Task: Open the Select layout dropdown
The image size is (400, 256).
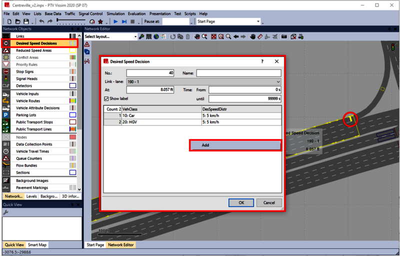Action: point(135,36)
